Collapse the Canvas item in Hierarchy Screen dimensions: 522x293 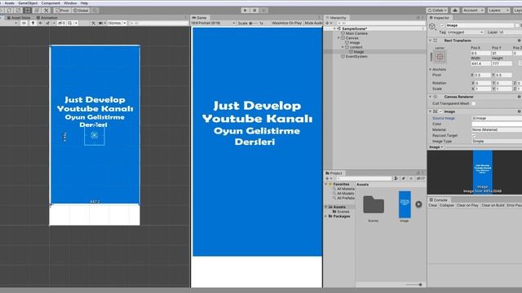338,38
